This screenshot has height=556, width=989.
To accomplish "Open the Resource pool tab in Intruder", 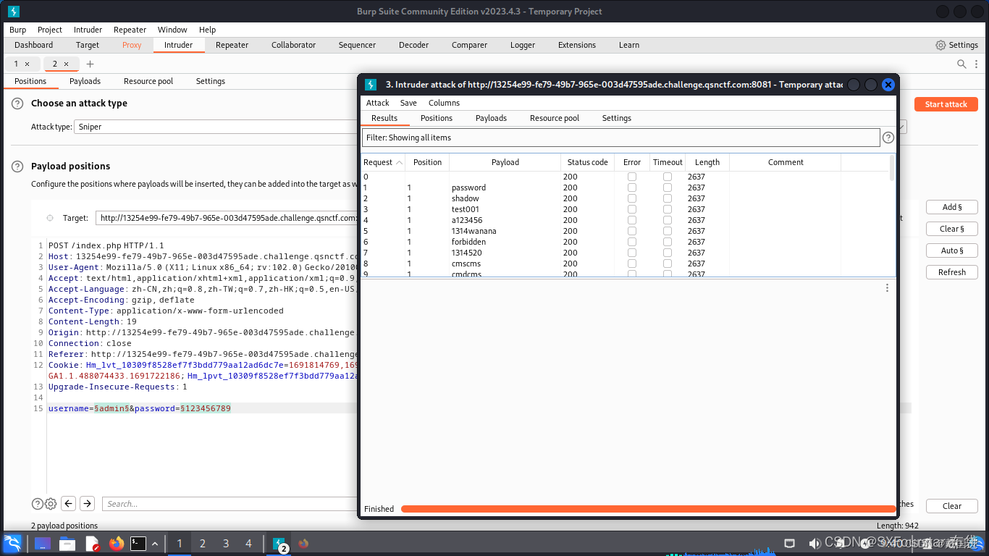I will pos(148,81).
